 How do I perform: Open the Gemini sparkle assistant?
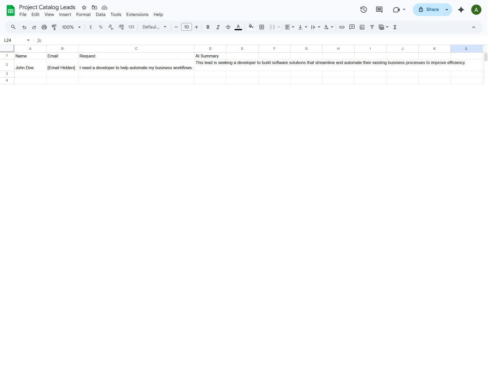(461, 10)
